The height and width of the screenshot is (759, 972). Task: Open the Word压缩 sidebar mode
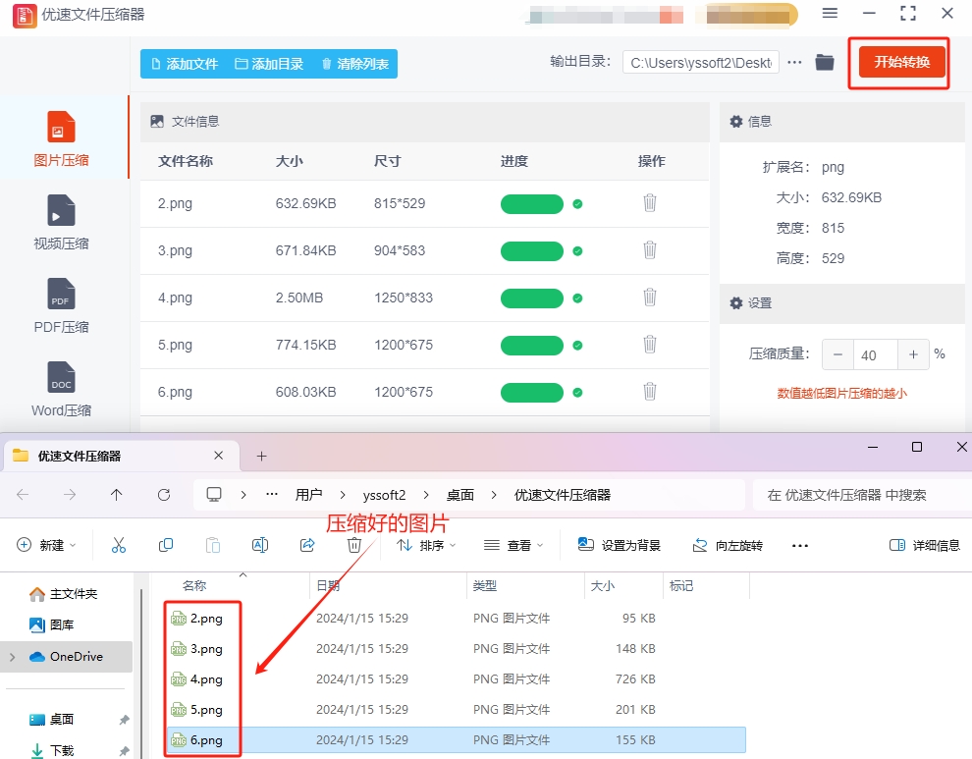61,389
